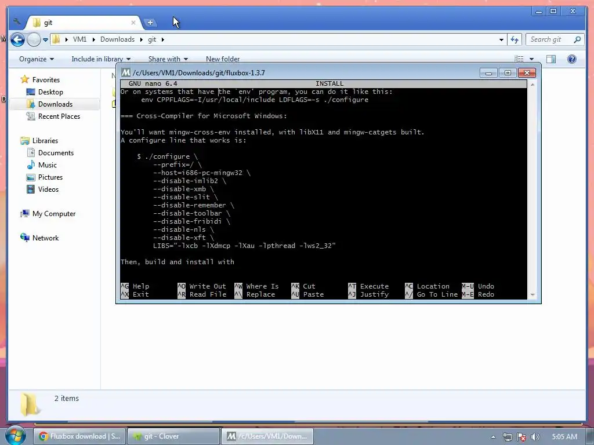Image resolution: width=594 pixels, height=445 pixels.
Task: Click the search magnifier icon
Action: click(577, 39)
